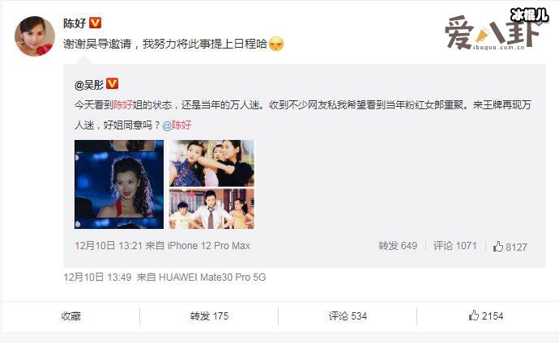
Task: View the top-right qipao photo thumbnail
Action: [211, 163]
